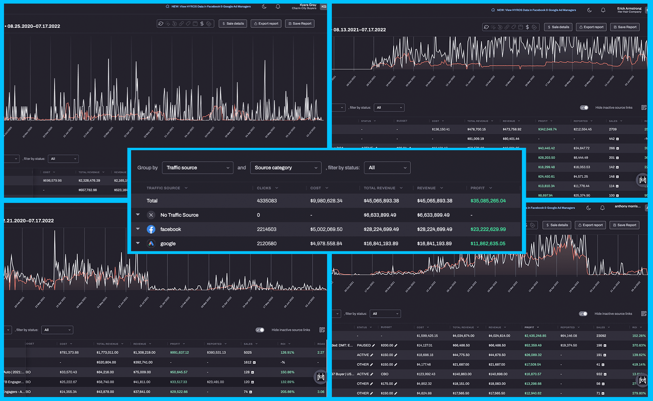The width and height of the screenshot is (653, 401).
Task: Open the Source category dropdown
Action: (286, 168)
